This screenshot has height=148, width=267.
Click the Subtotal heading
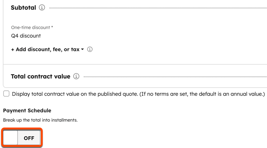click(23, 8)
